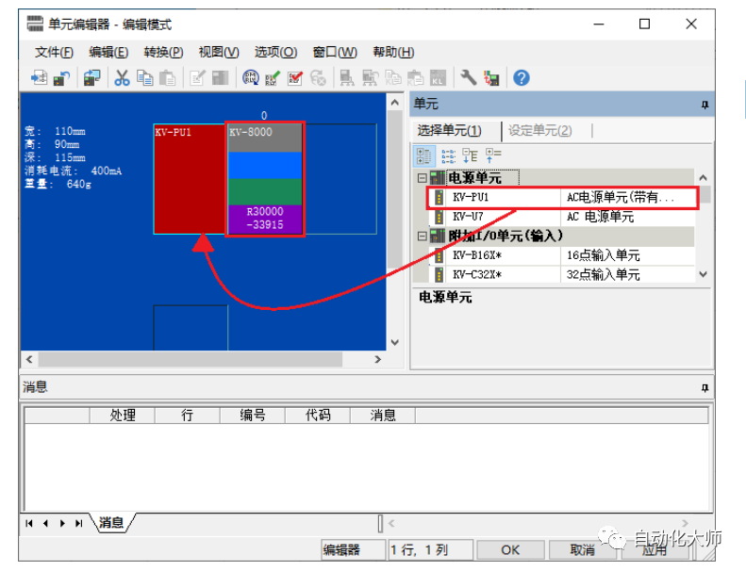
Task: Collapse the 附加I/O单元(输入) tree group
Action: [x=422, y=236]
